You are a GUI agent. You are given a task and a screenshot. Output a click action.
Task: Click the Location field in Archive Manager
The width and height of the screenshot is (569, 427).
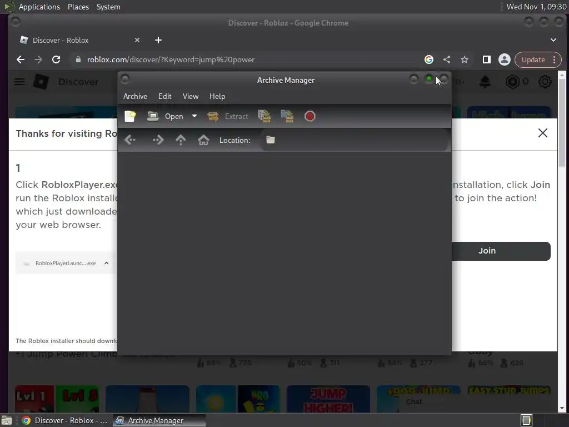[x=354, y=140]
